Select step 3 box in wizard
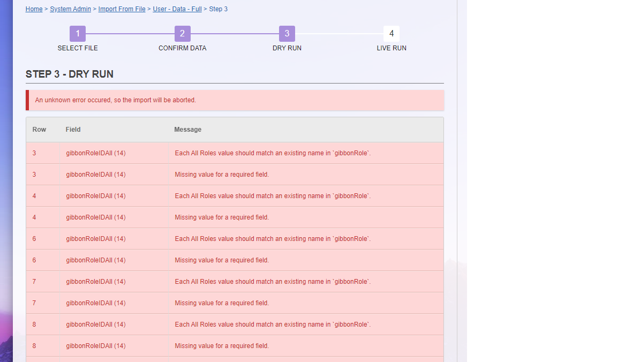Viewport: 617px width, 362px height. tap(287, 34)
